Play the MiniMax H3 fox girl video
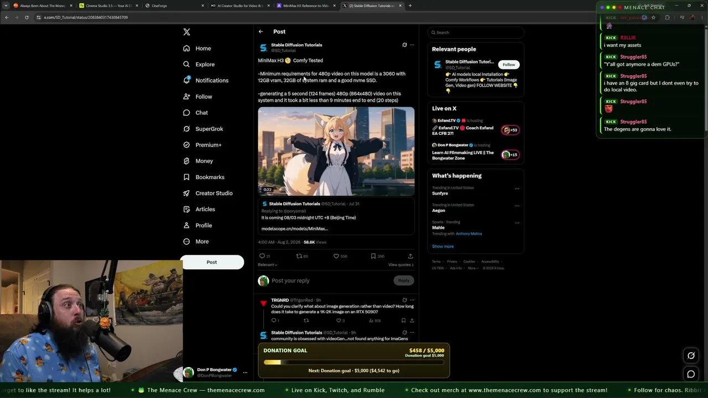This screenshot has height=398, width=708. click(336, 151)
